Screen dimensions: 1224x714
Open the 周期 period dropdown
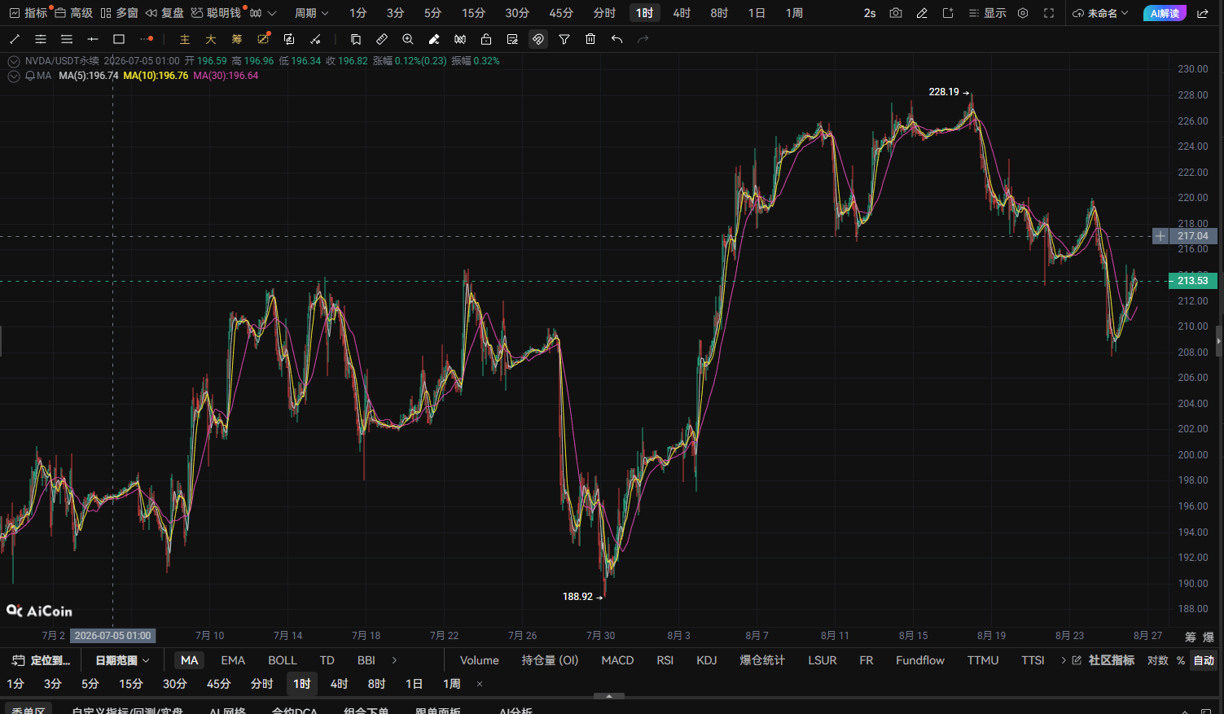click(x=312, y=13)
